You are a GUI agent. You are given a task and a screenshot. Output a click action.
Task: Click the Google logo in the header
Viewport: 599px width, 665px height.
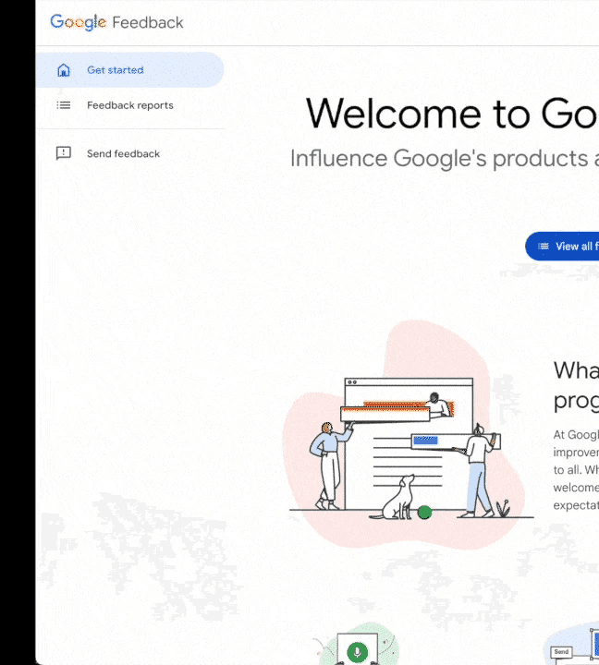79,22
